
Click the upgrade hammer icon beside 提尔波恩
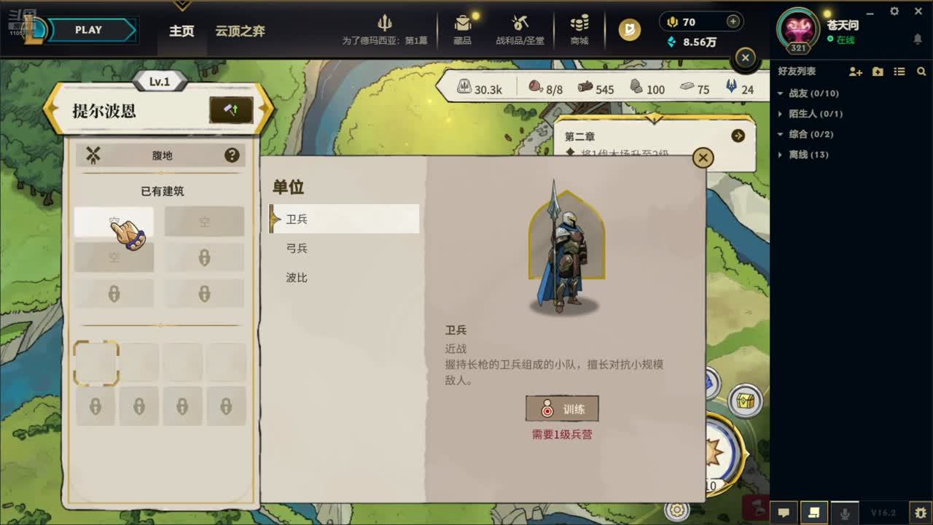[231, 110]
